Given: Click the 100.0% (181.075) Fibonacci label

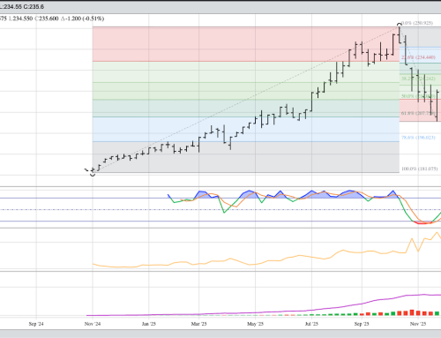Looking at the screenshot, I should [x=420, y=169].
